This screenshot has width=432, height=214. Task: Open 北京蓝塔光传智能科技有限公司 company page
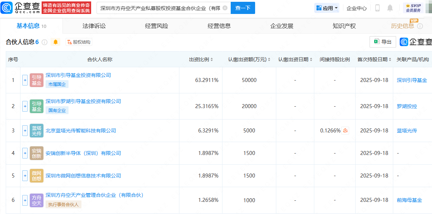(x=81, y=131)
